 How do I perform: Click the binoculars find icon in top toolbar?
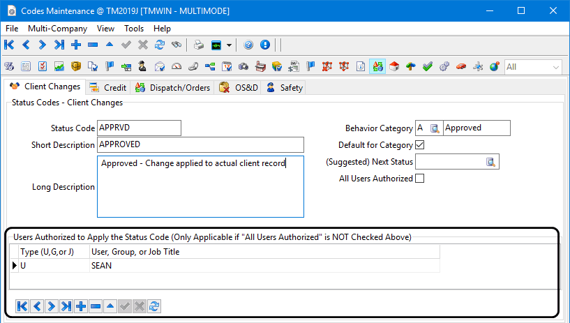pyautogui.click(x=177, y=45)
